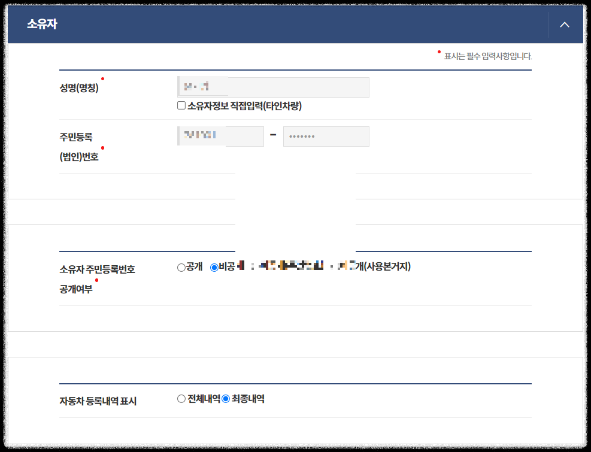
Task: Click the 성명(명칭) label
Action: coord(79,88)
